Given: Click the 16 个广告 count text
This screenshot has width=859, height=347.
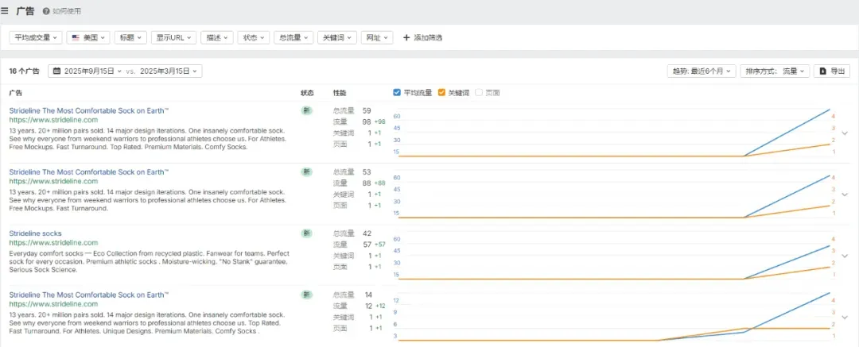Looking at the screenshot, I should [25, 71].
